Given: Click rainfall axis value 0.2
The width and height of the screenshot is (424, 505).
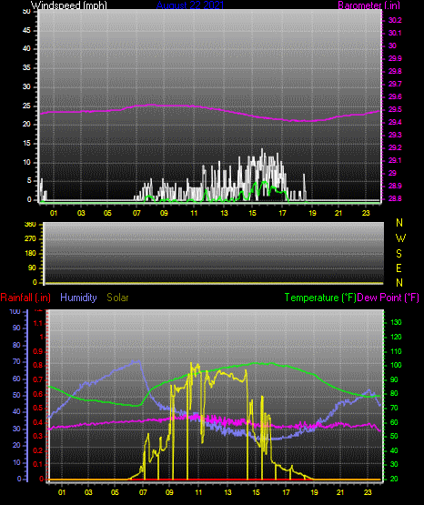Looking at the screenshot, I should point(38,450).
